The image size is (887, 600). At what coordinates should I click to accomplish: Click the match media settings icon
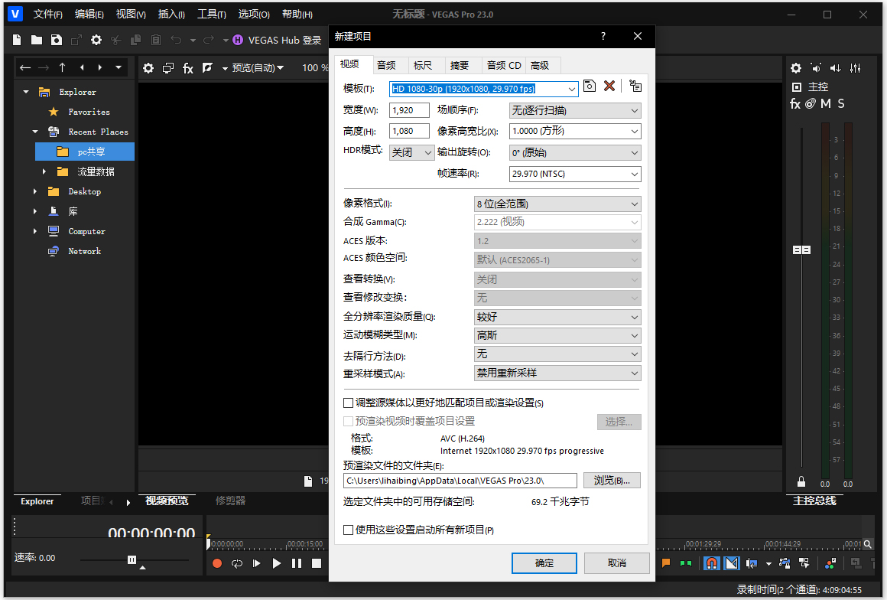tap(635, 86)
